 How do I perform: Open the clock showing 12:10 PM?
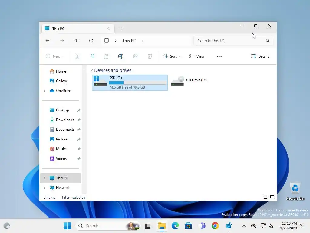click(x=288, y=226)
